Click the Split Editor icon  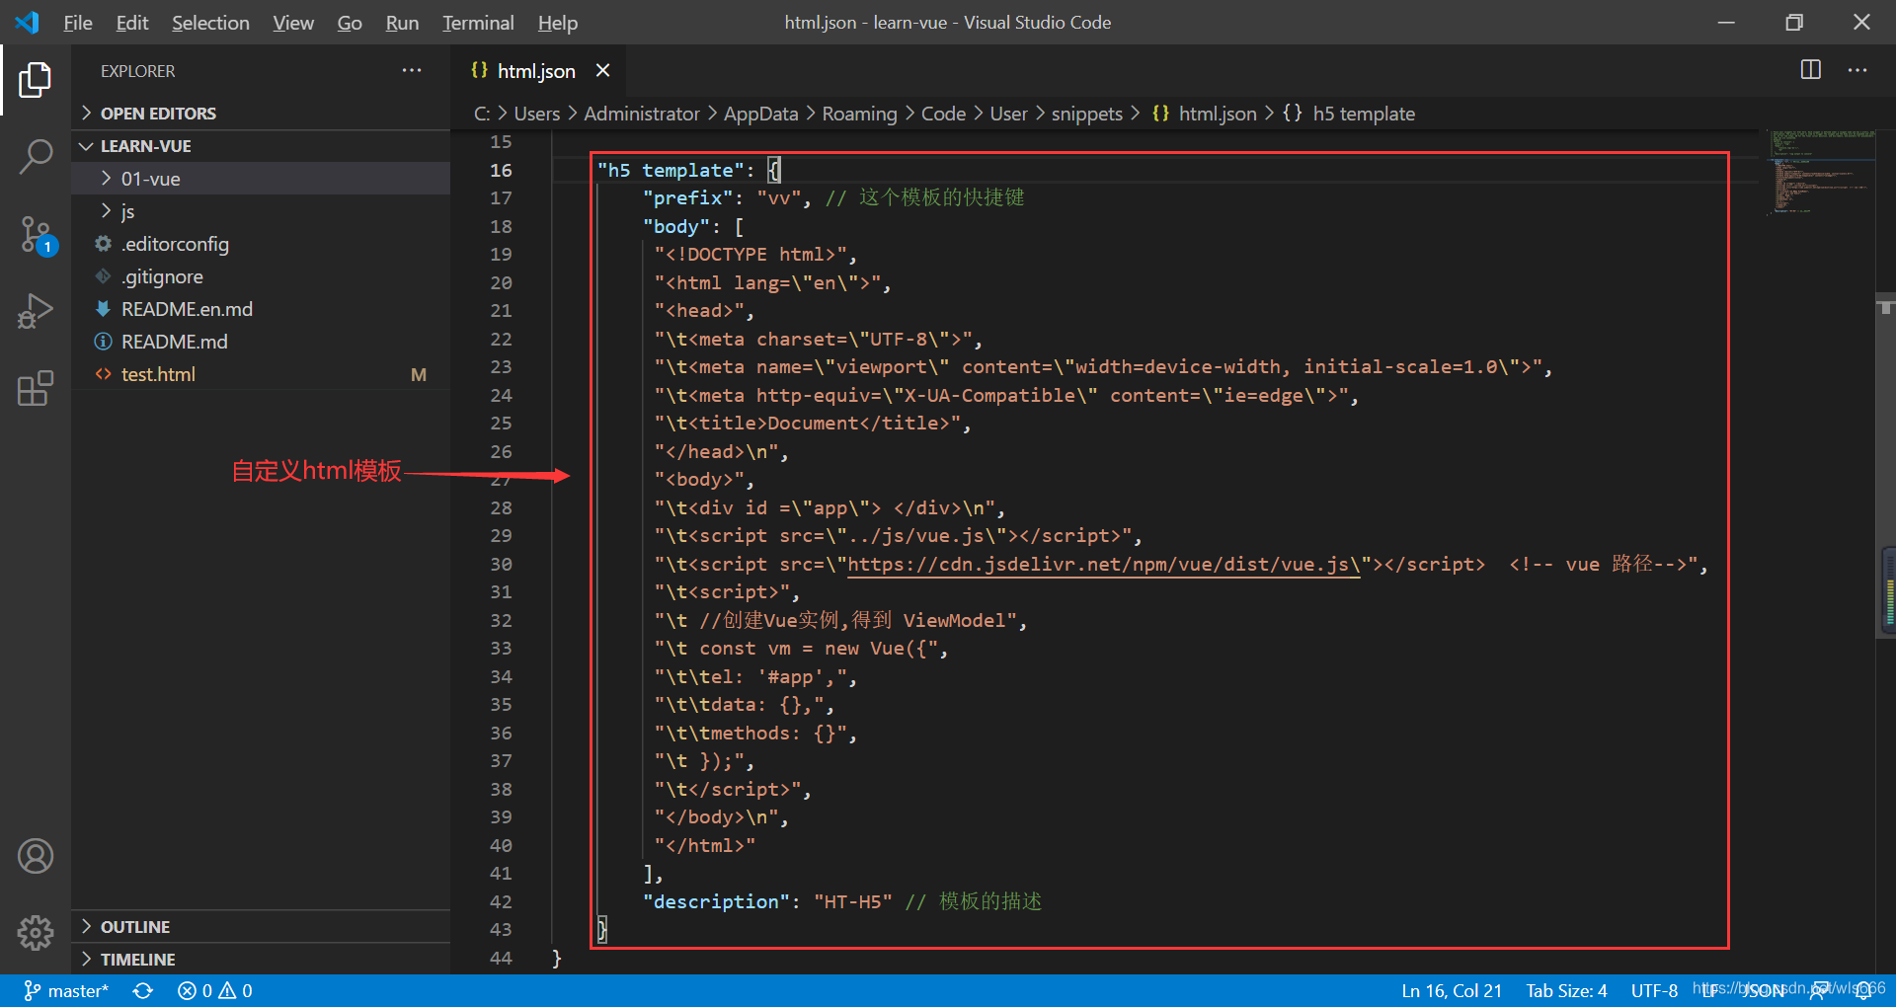click(x=1810, y=70)
